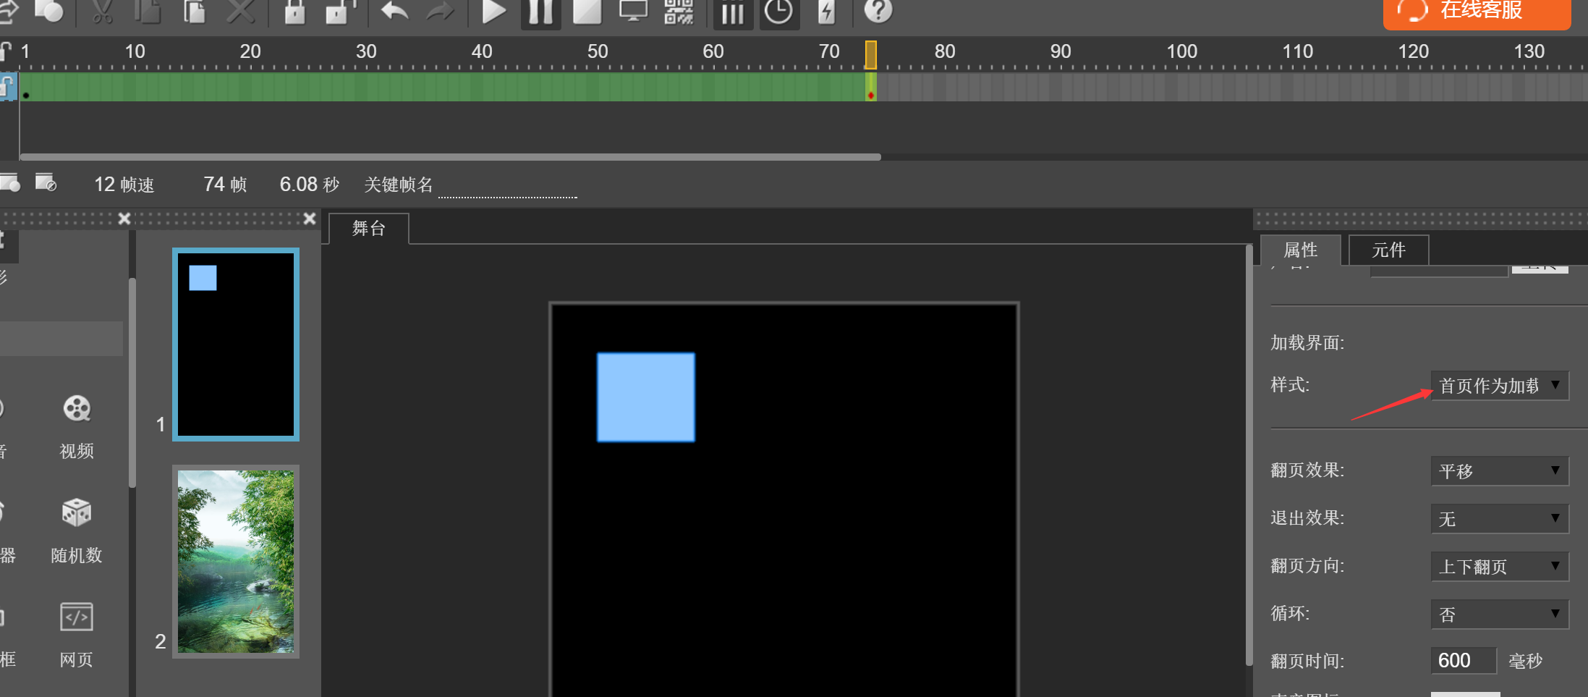1588x697 pixels.
Task: Click the Play button in toolbar
Action: tap(493, 12)
